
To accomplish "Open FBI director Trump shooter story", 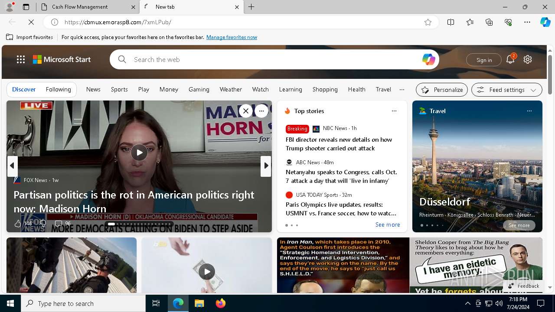I will [339, 144].
